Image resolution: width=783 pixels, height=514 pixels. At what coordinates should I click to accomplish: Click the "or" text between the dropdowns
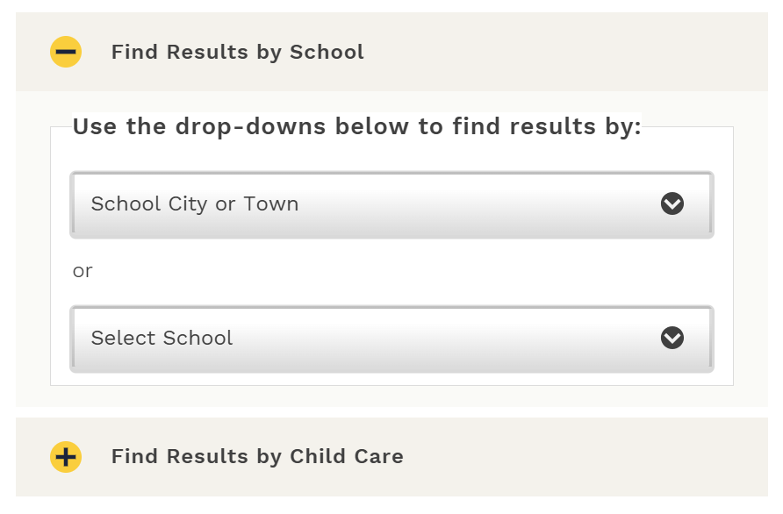click(x=83, y=271)
